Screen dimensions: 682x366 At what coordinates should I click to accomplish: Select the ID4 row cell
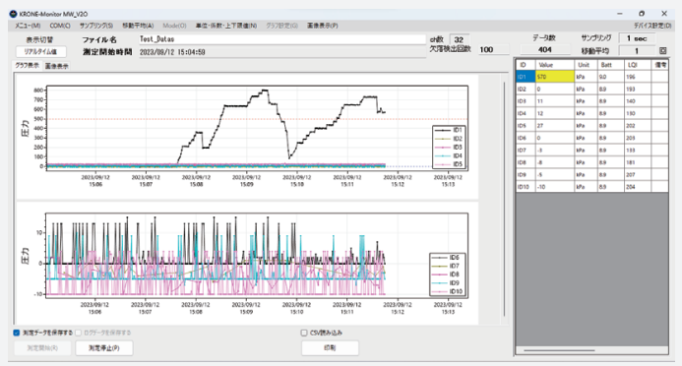[x=526, y=113]
